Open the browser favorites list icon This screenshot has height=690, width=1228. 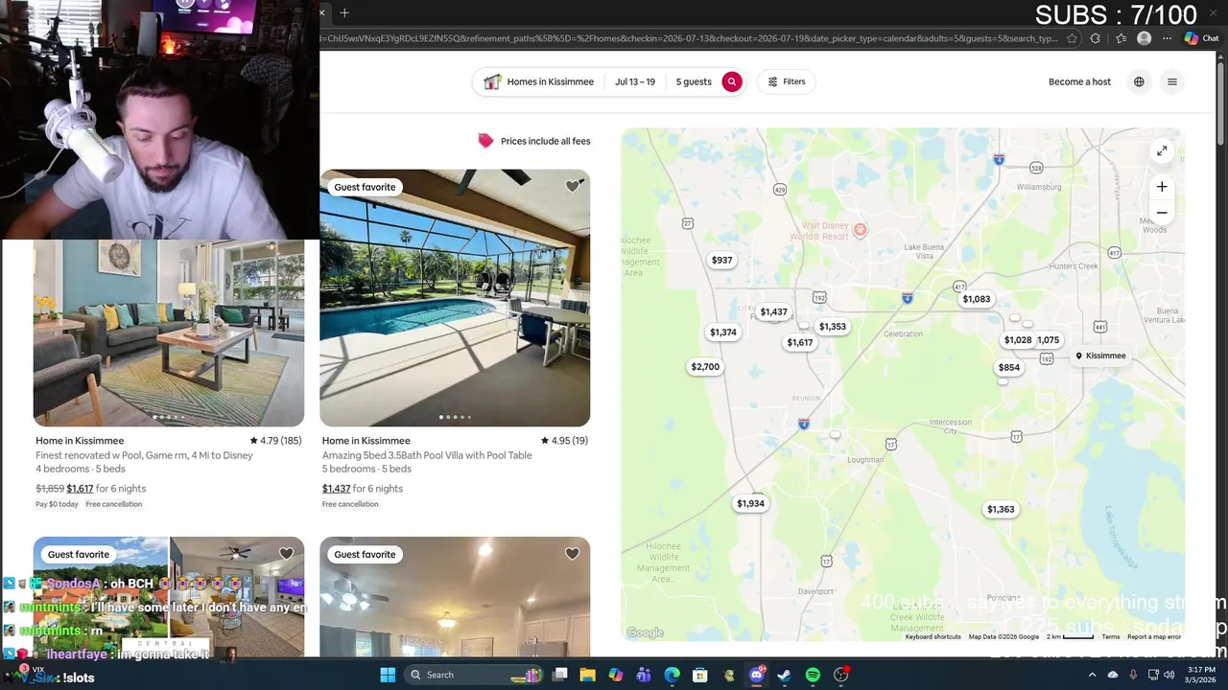1121,38
